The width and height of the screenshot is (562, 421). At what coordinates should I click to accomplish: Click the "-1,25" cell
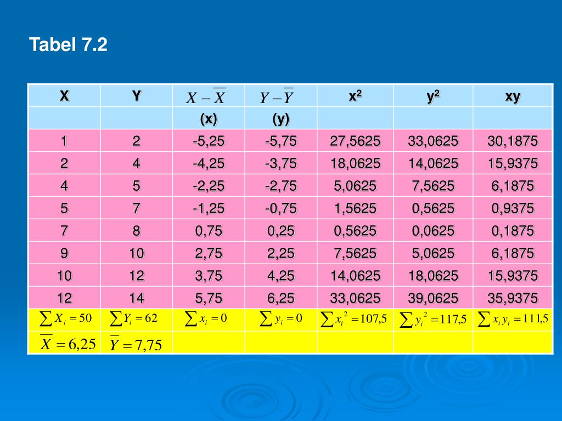click(209, 208)
